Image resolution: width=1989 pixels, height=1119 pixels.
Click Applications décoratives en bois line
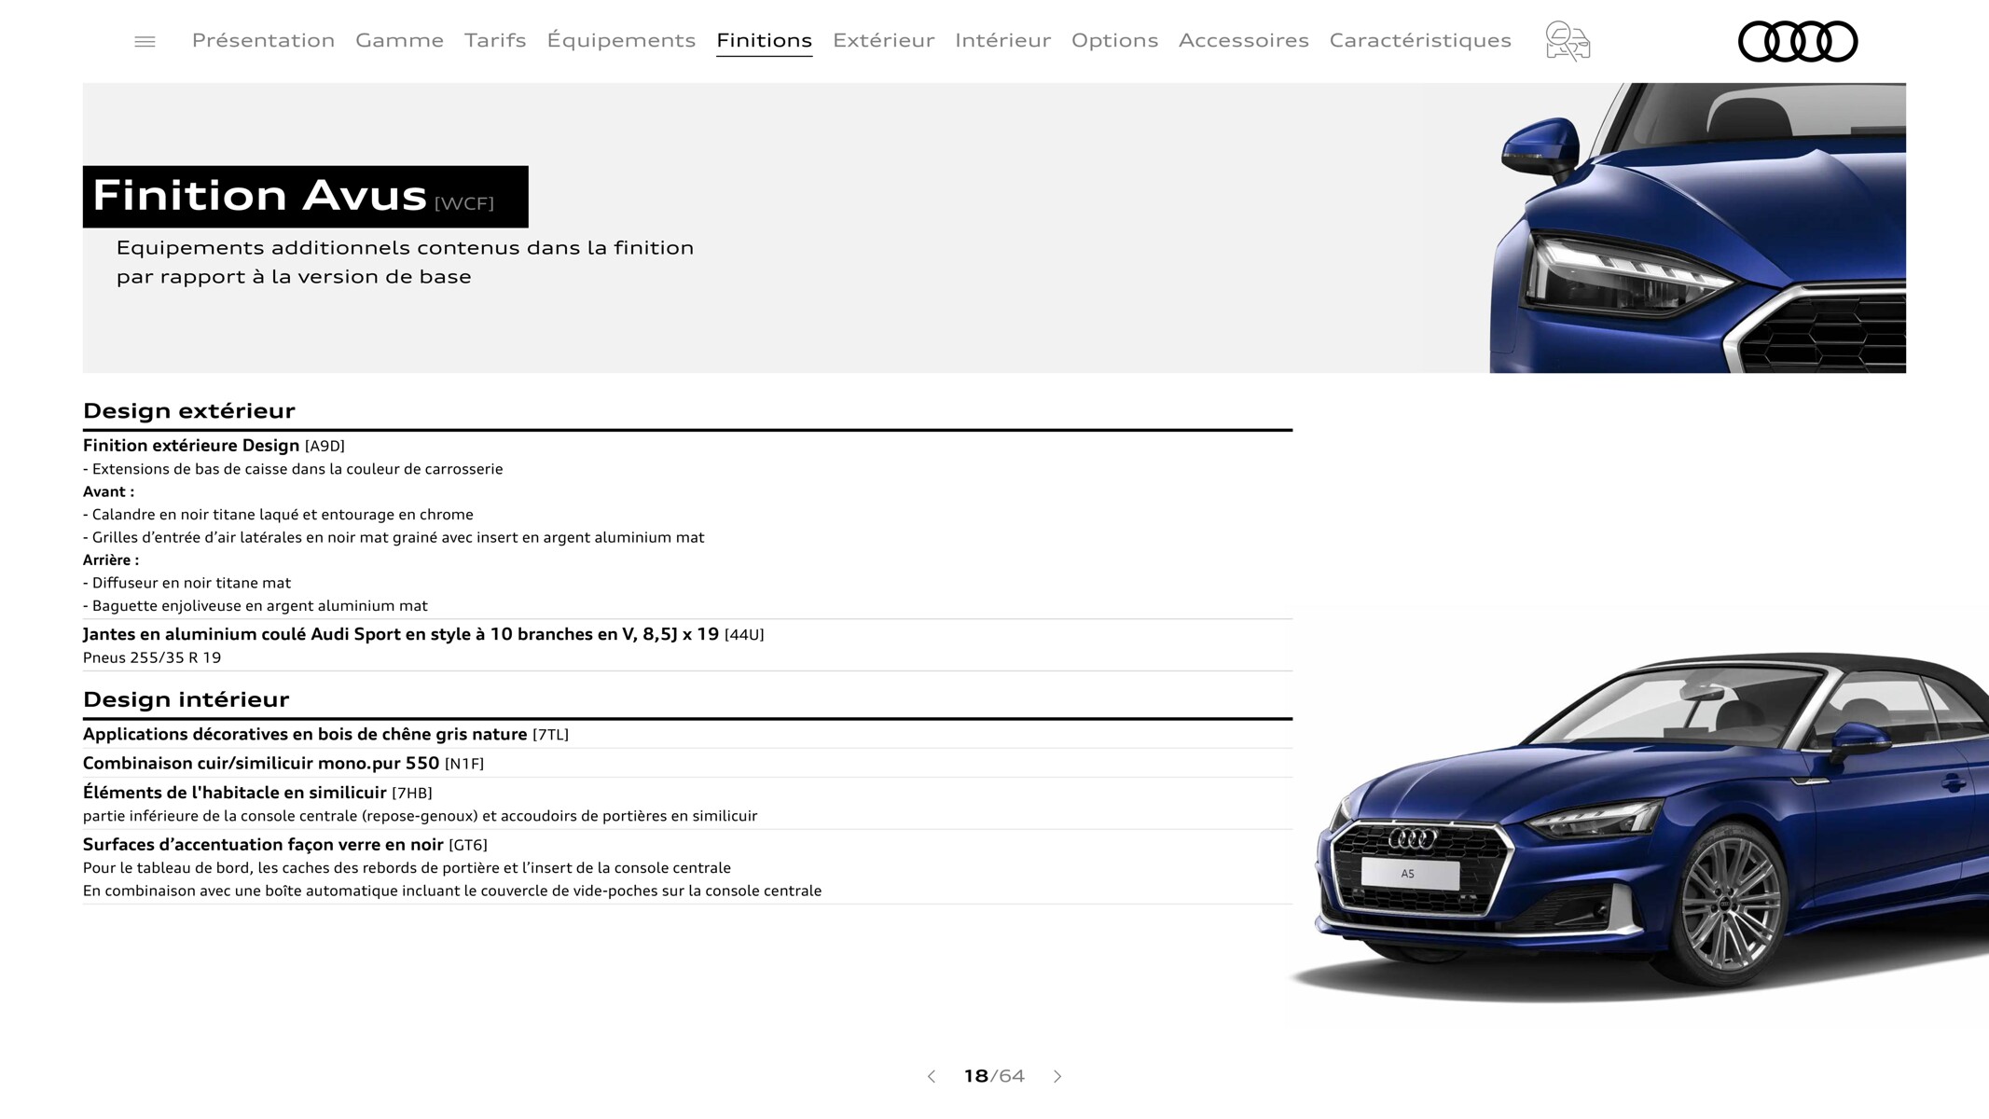click(x=325, y=735)
